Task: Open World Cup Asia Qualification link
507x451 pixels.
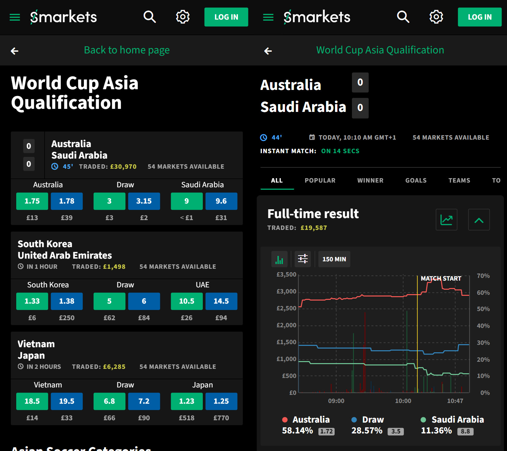Action: pos(380,50)
